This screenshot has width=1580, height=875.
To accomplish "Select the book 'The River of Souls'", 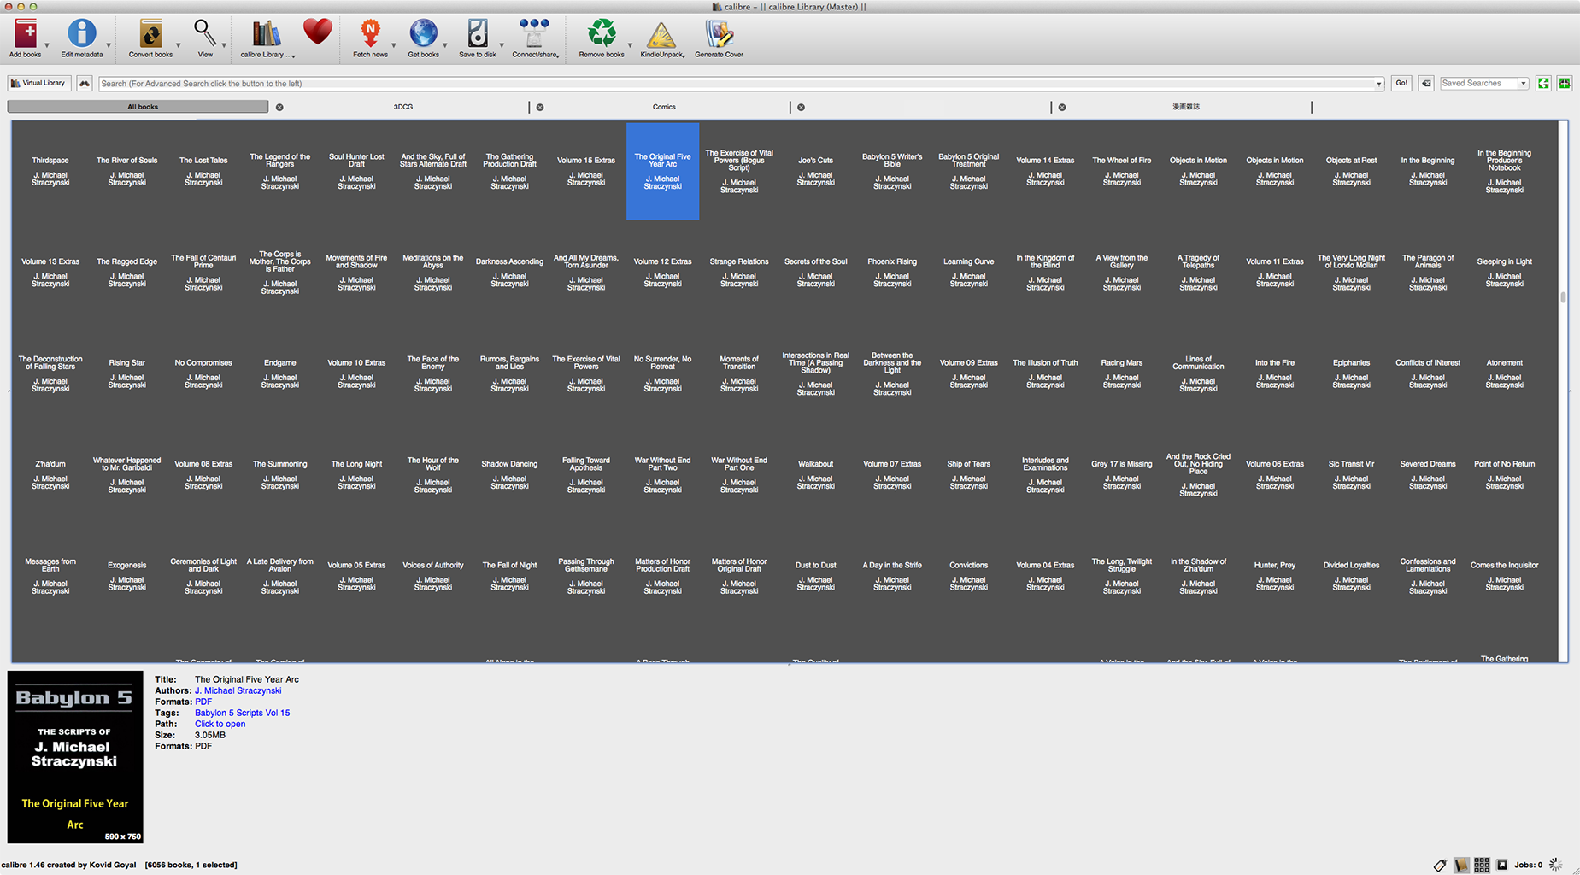I will tap(126, 171).
